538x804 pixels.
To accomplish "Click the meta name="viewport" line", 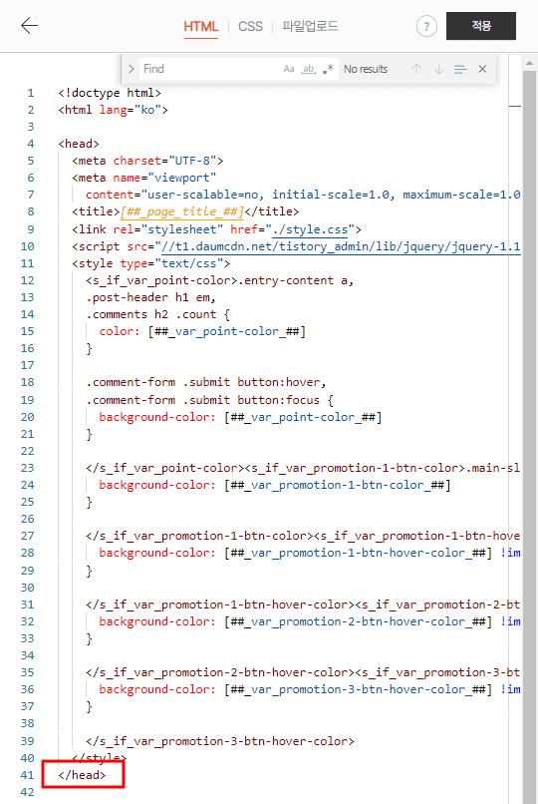I will pyautogui.click(x=143, y=178).
